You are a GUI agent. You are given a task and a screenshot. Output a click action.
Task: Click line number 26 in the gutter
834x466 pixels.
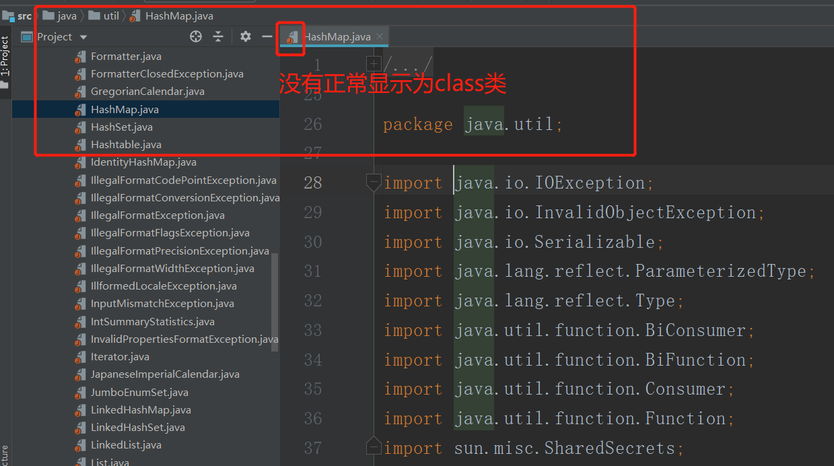(313, 125)
